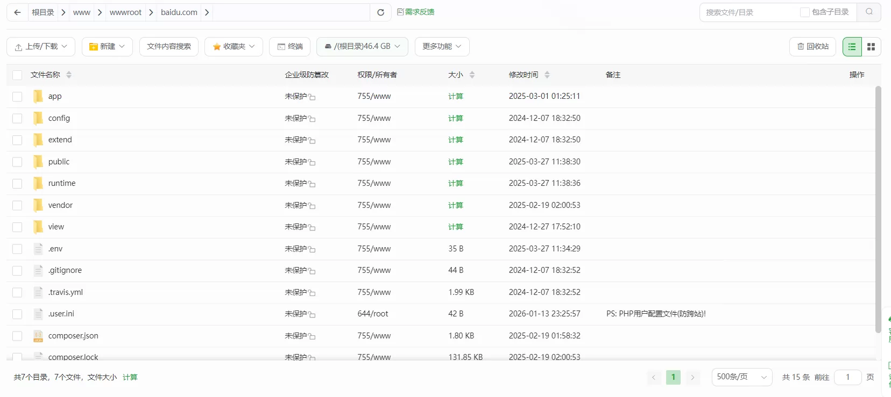
Task: Open 755/www permission for public row
Action: coord(374,162)
